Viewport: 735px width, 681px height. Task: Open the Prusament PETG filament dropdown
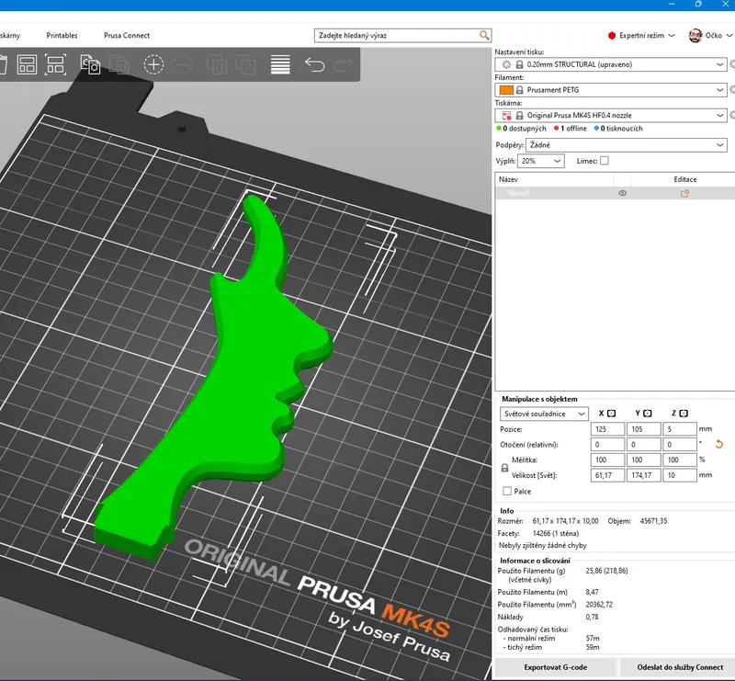(x=611, y=90)
